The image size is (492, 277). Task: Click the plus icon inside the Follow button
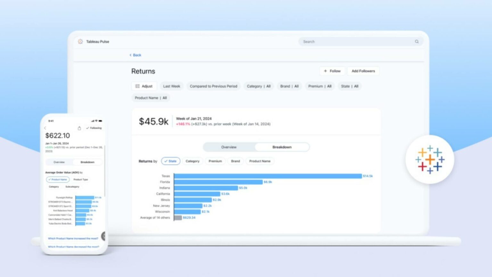(325, 71)
